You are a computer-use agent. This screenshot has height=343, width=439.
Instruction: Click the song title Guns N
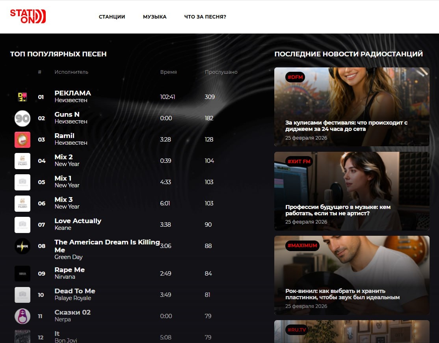[x=67, y=114]
